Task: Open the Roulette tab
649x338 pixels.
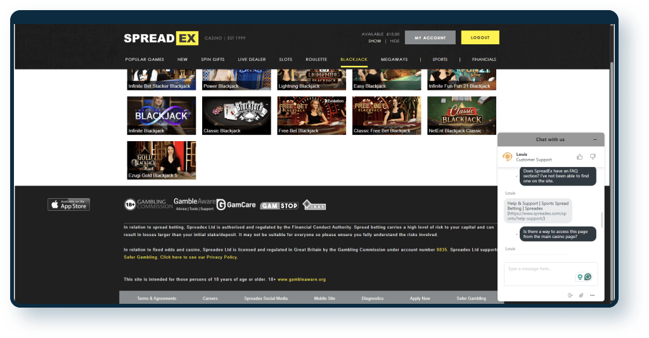Action: point(316,59)
